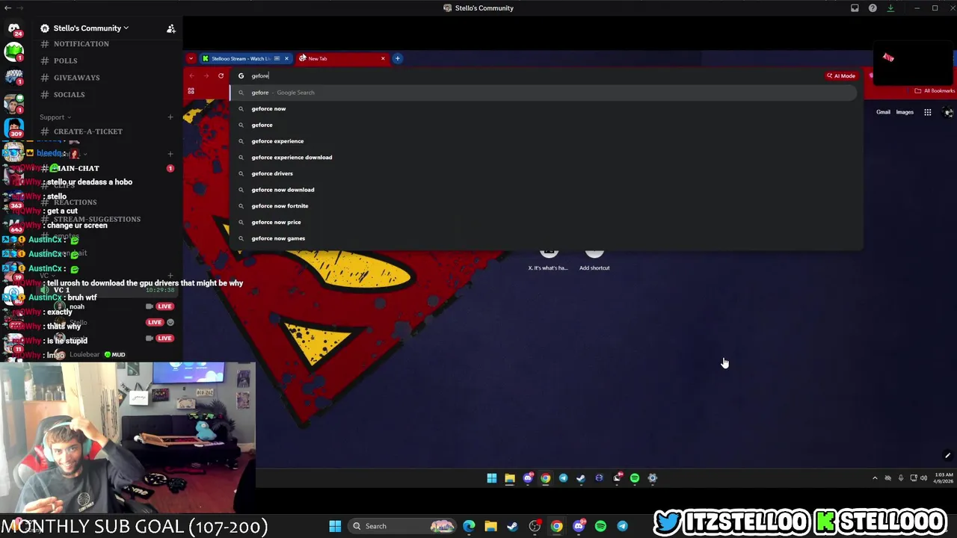The width and height of the screenshot is (957, 538).
Task: Open All Bookmarks folder
Action: (935, 91)
